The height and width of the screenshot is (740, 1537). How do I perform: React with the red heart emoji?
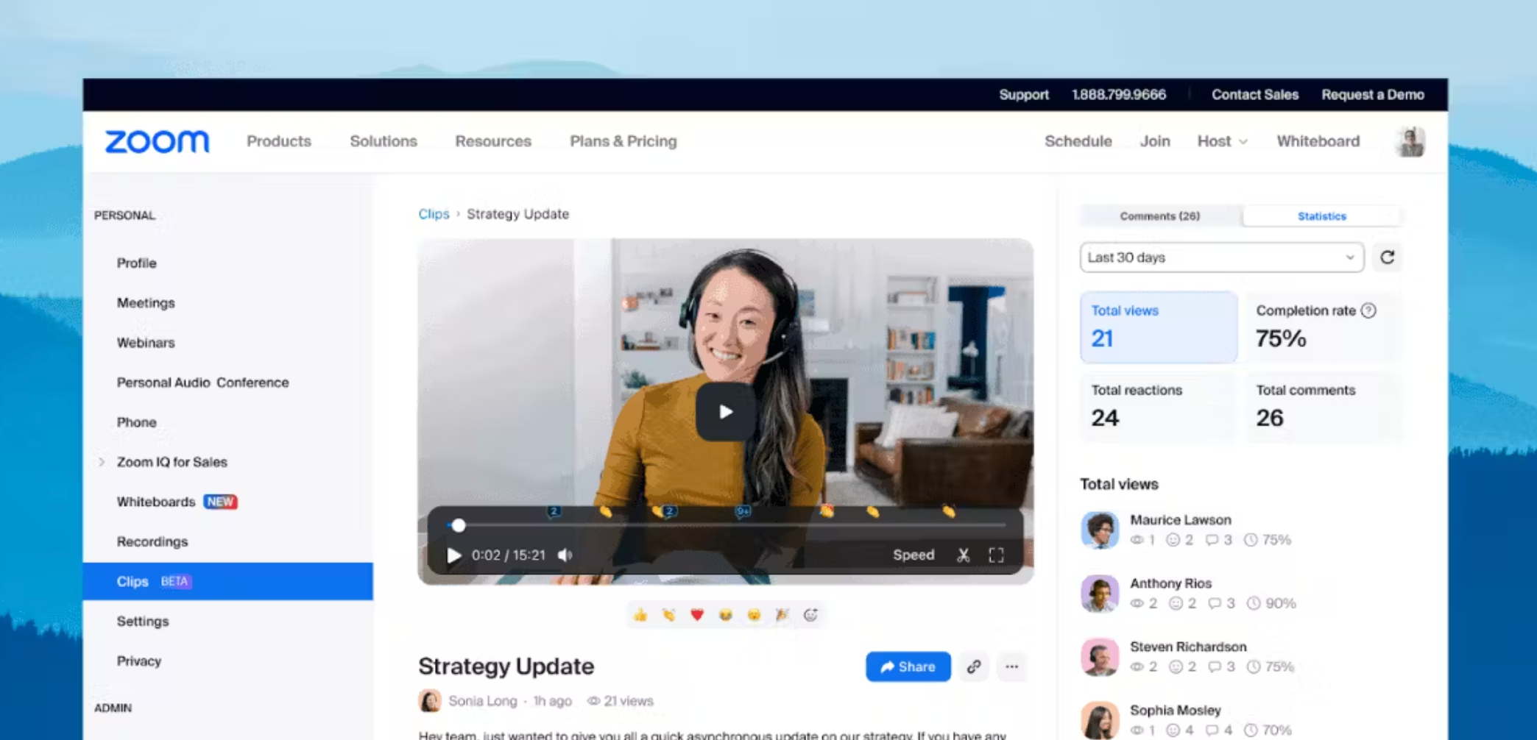[697, 615]
